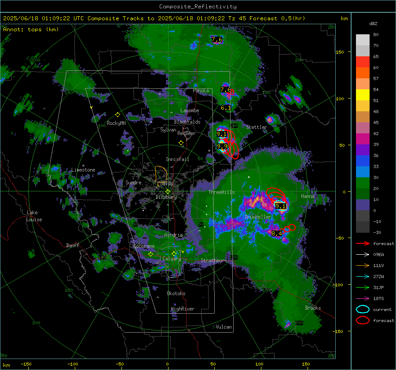Click the Olds town label
The image size is (396, 370).
pos(168,183)
